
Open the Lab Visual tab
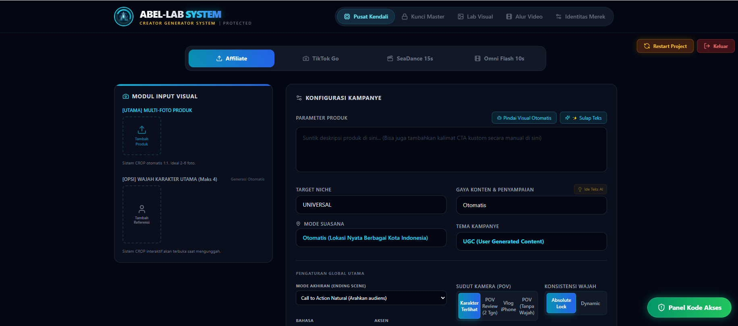[475, 17]
